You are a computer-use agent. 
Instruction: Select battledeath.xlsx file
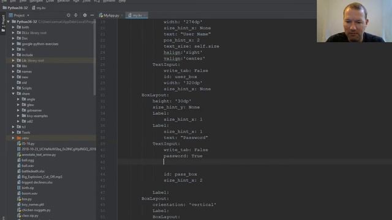[x=31, y=171]
